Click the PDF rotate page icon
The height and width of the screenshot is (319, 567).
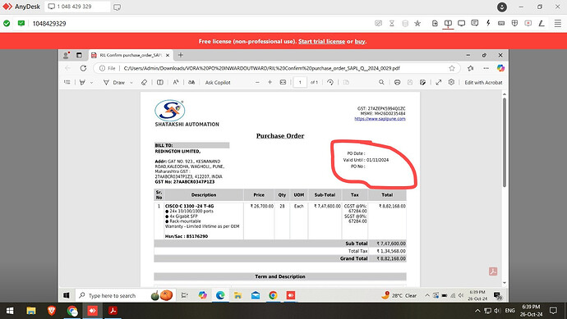tap(330, 82)
